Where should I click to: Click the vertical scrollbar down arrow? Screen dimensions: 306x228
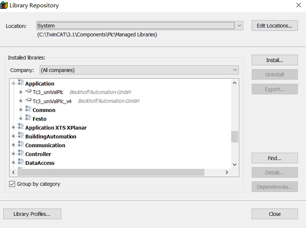(234, 164)
